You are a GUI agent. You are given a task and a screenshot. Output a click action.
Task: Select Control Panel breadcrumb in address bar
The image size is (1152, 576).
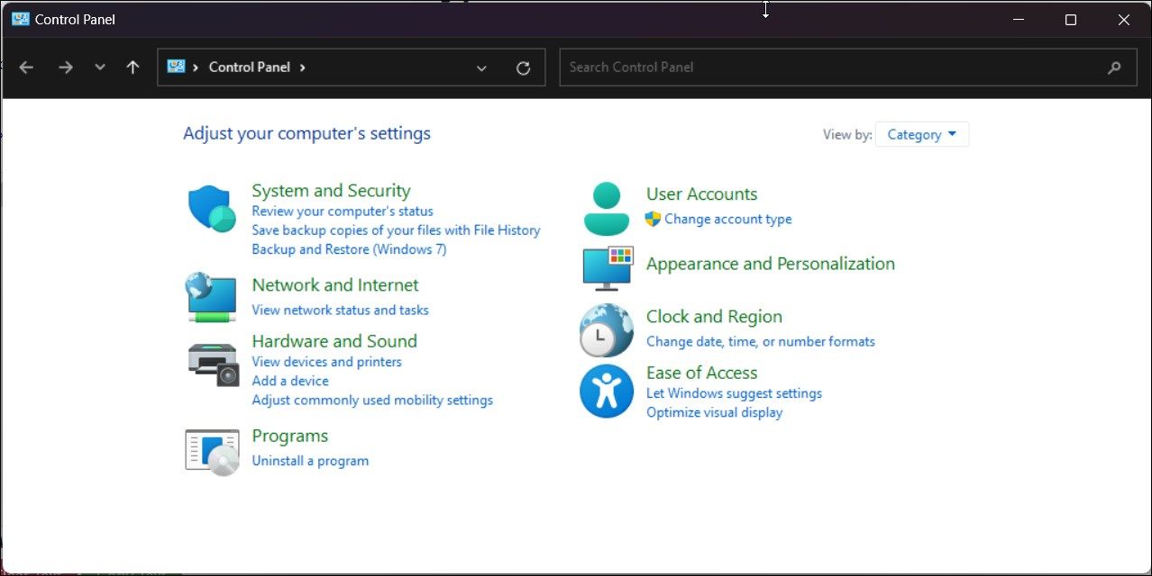[249, 67]
